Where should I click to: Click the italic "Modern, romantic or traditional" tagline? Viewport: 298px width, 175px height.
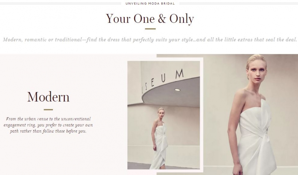[150, 39]
